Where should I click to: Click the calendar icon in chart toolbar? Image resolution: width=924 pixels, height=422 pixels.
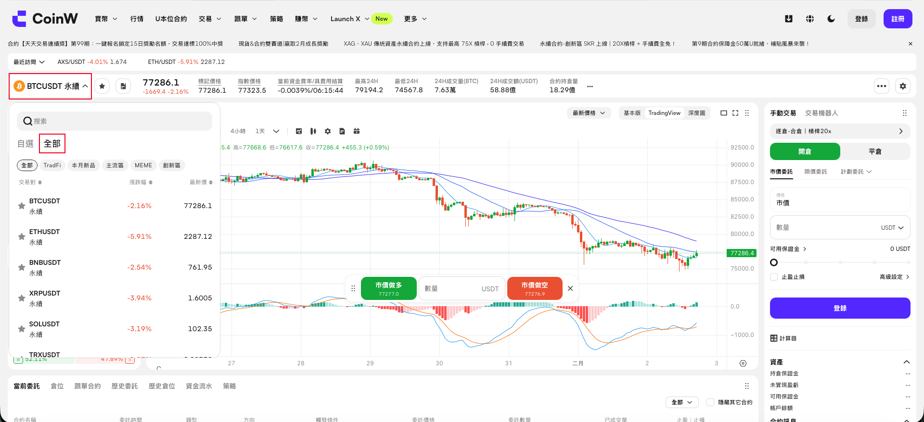(357, 131)
